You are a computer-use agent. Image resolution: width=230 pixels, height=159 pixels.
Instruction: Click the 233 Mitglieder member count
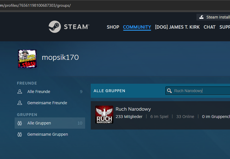(x=129, y=117)
